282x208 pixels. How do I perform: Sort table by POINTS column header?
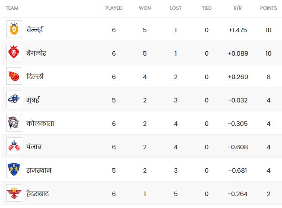click(268, 8)
